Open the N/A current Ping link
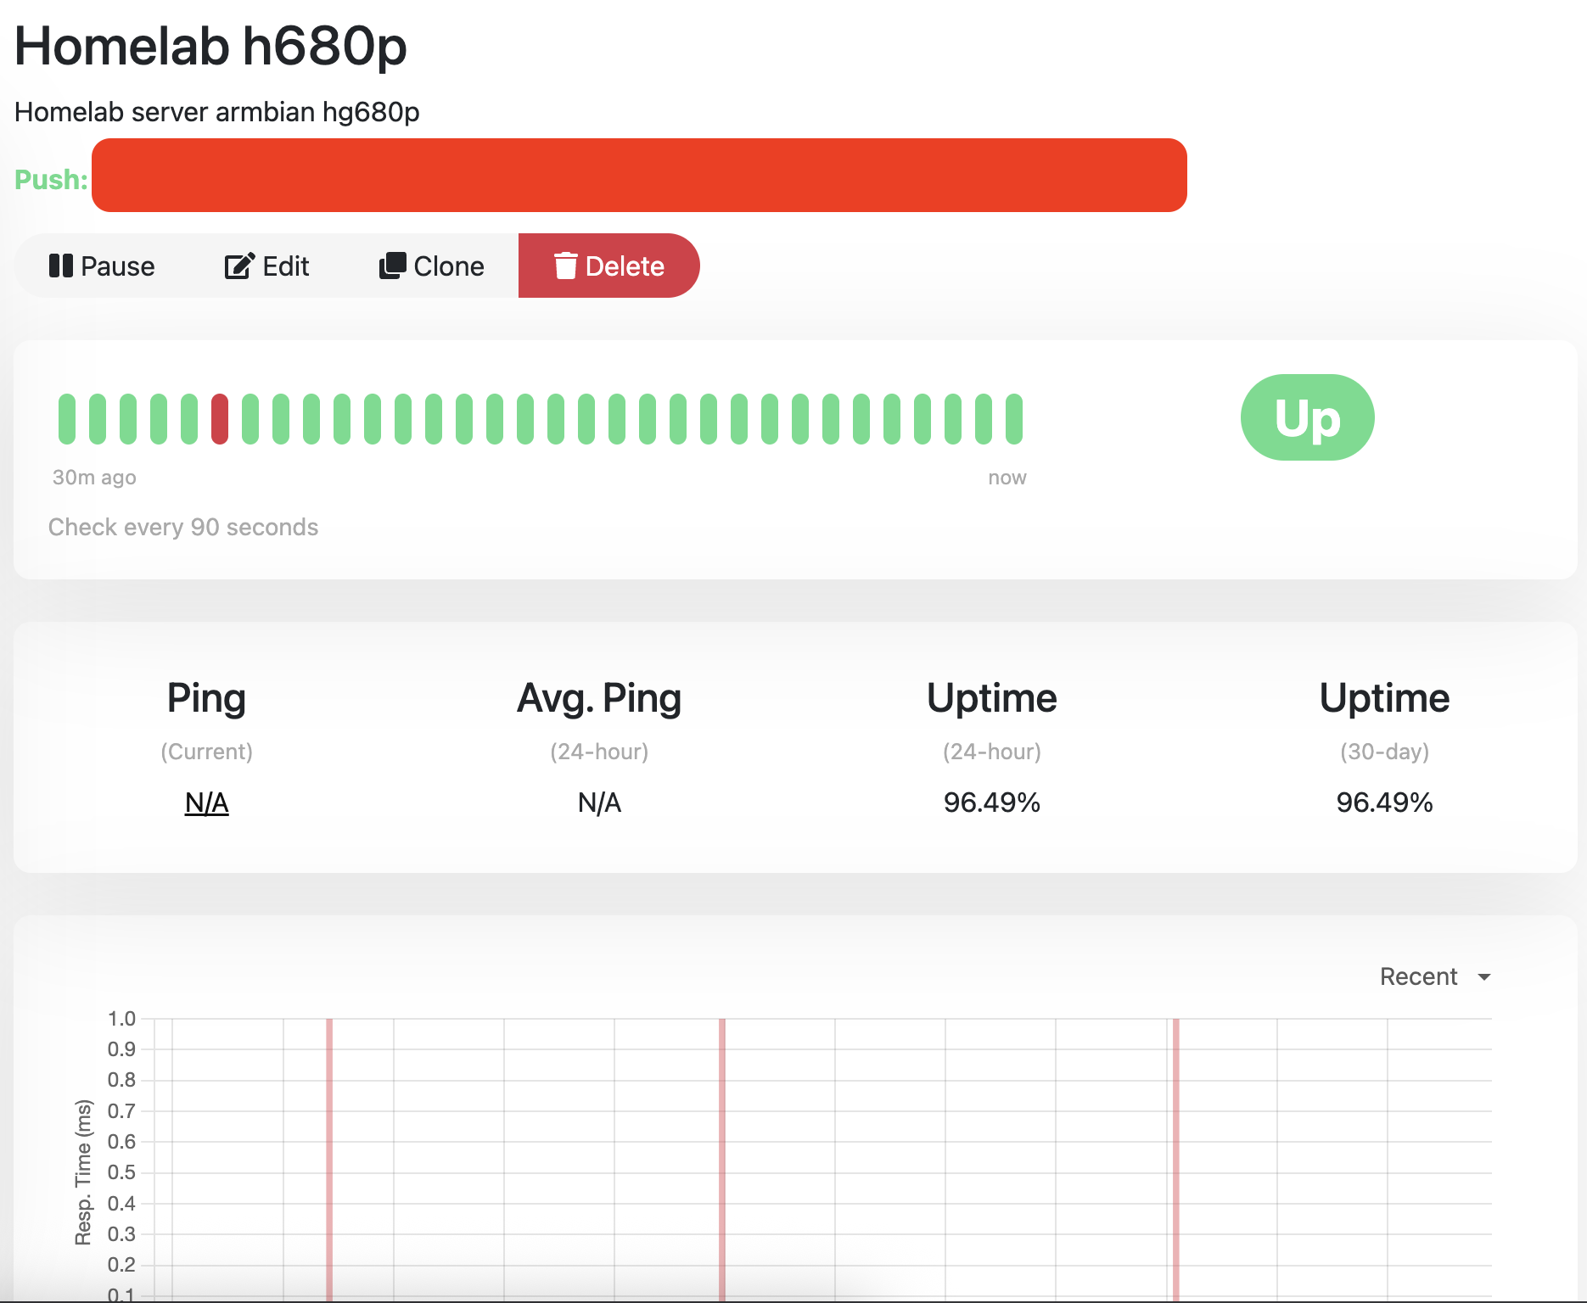This screenshot has width=1587, height=1303. [206, 802]
